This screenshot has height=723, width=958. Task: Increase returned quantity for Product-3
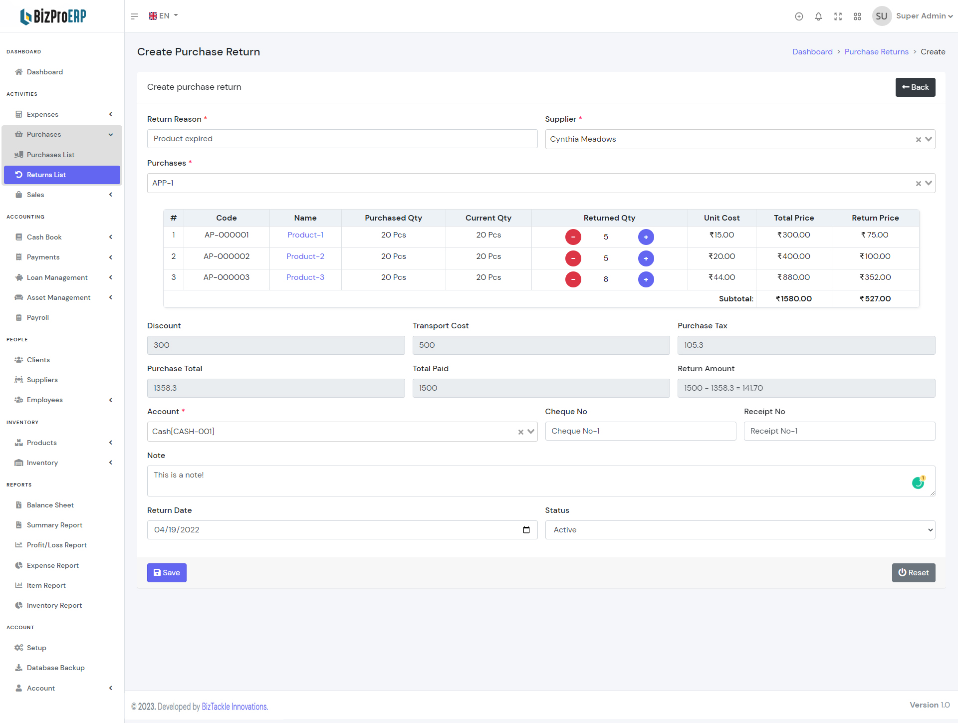click(x=646, y=279)
